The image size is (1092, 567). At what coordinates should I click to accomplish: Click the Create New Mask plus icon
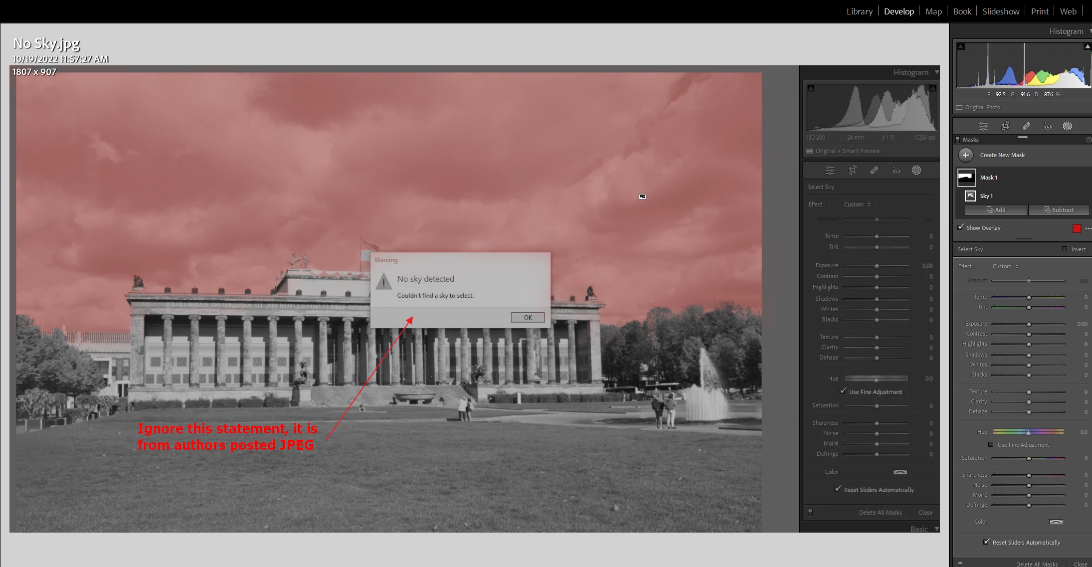click(966, 155)
